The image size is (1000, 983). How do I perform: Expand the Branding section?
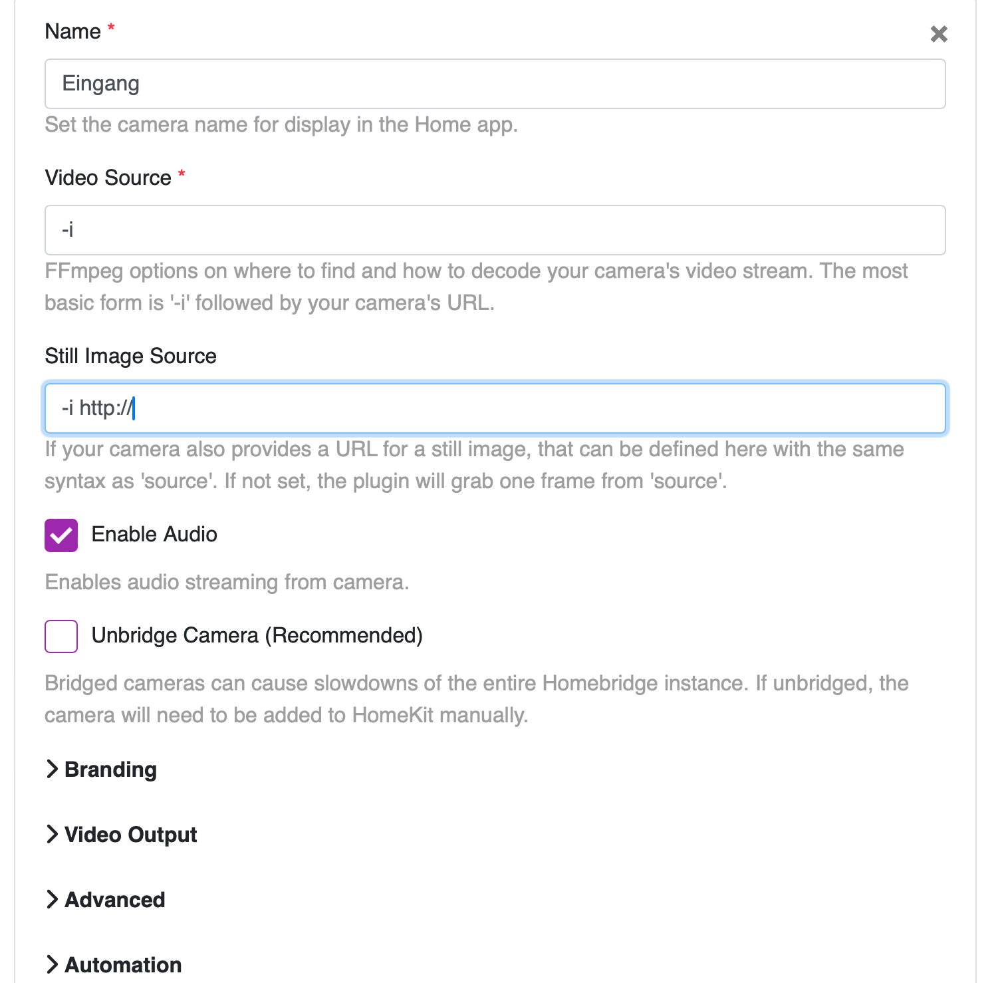click(x=101, y=770)
